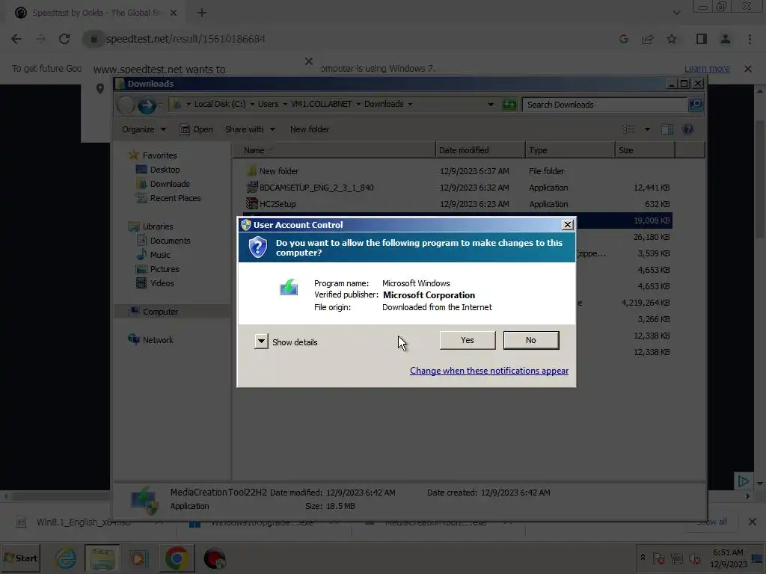The image size is (766, 574).
Task: Refresh the Downloads folder view
Action: click(x=509, y=105)
